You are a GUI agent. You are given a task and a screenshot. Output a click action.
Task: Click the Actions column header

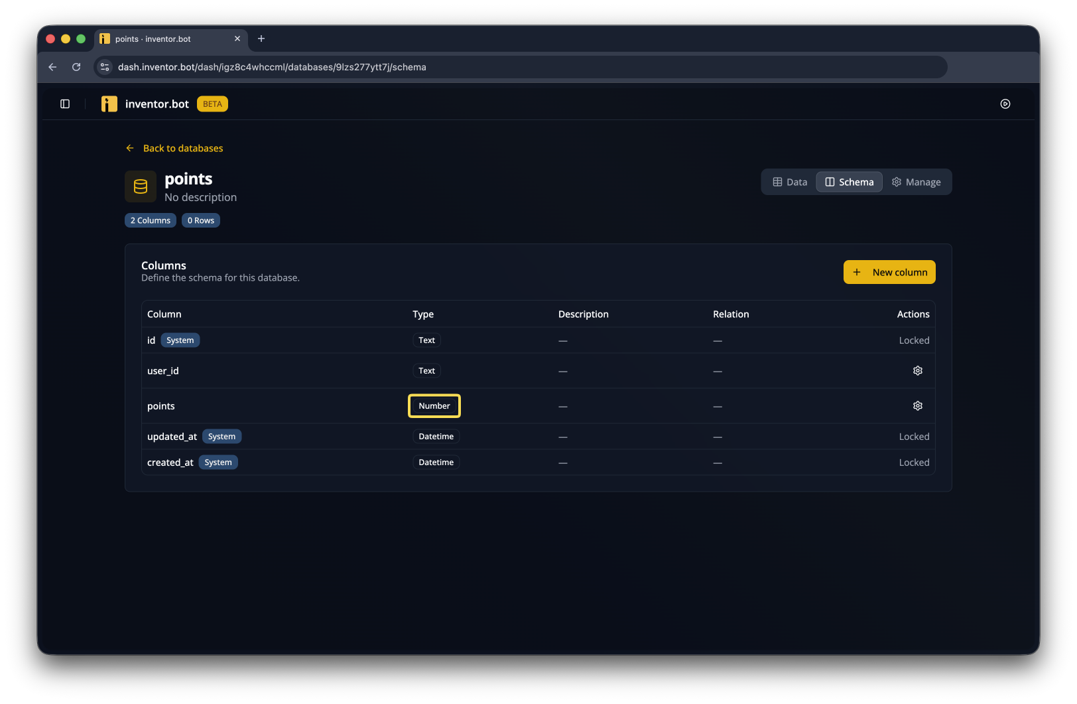tap(913, 315)
